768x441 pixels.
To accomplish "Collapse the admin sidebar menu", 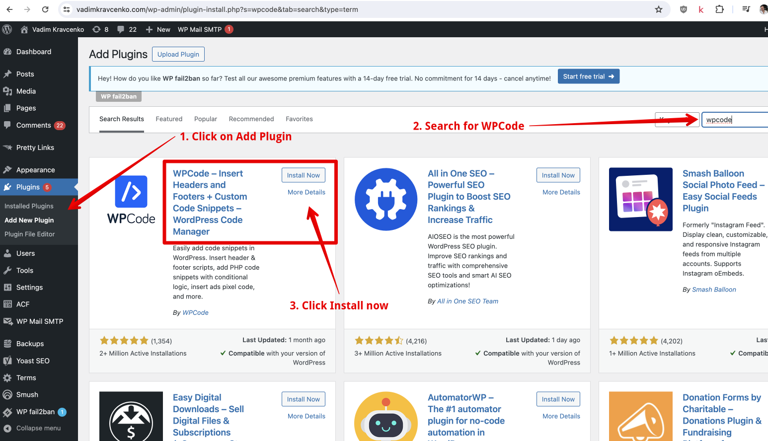I will [37, 428].
